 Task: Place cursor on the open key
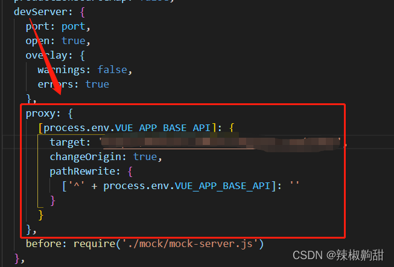(x=37, y=41)
